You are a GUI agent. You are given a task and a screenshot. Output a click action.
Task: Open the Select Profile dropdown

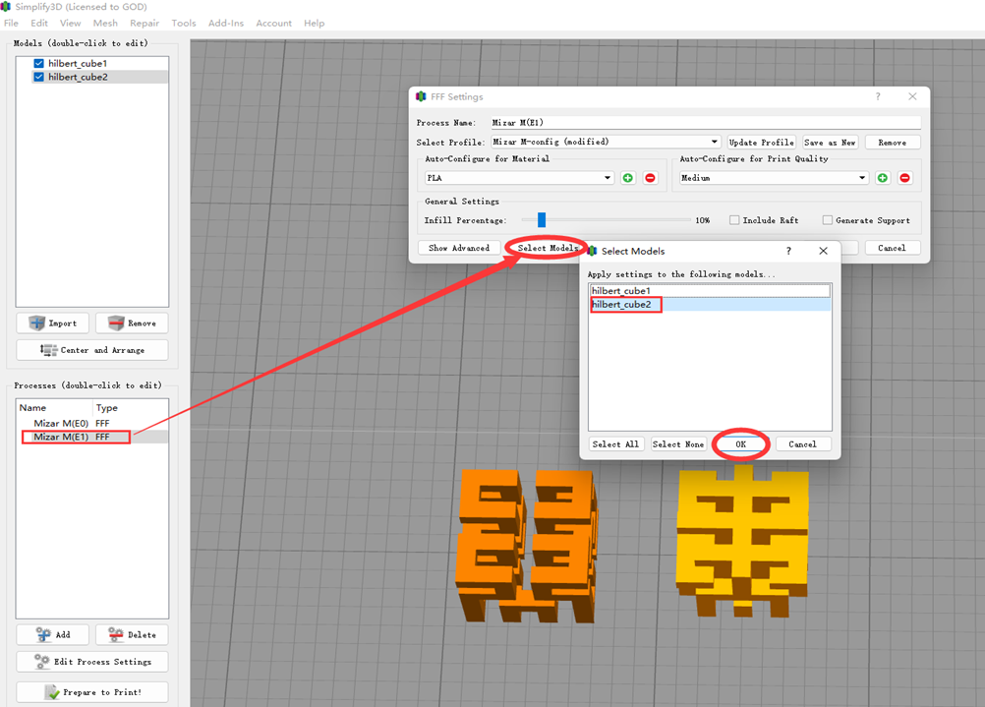click(x=605, y=142)
